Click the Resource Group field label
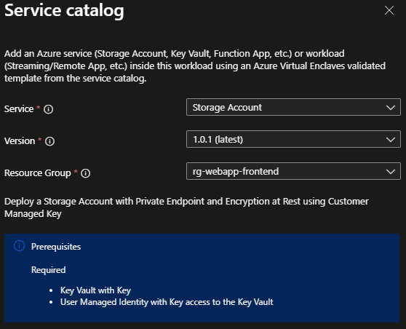This screenshot has width=406, height=329. [x=38, y=173]
